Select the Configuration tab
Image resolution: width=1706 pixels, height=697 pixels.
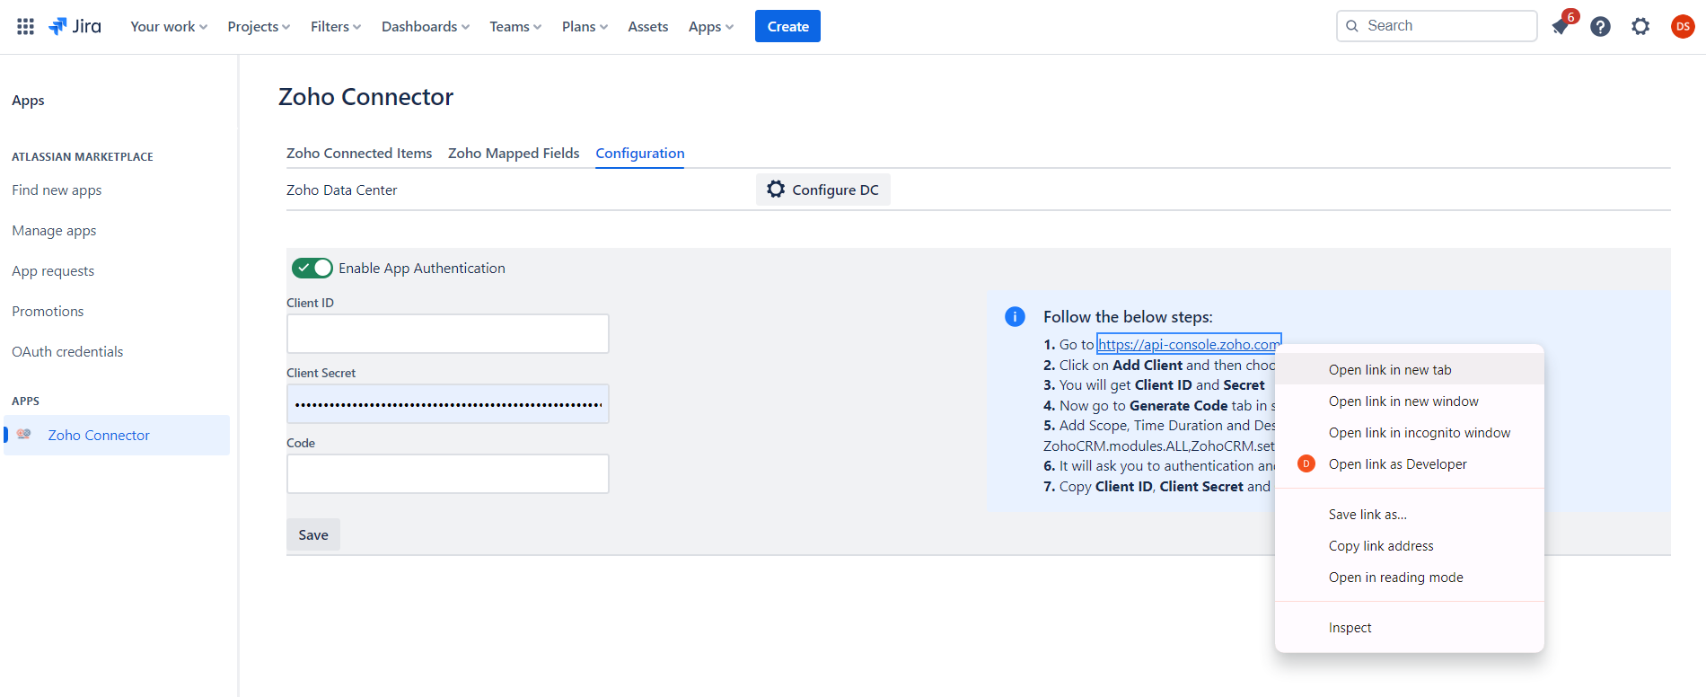pos(640,153)
